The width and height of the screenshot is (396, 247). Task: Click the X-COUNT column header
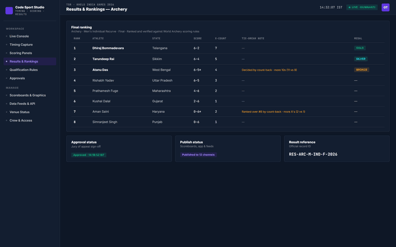[x=221, y=39]
